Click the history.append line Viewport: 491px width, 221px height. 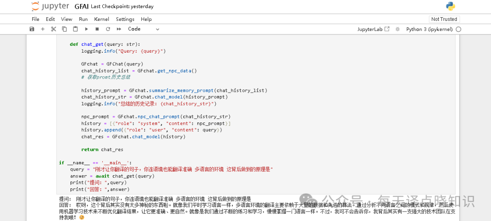[x=151, y=130]
